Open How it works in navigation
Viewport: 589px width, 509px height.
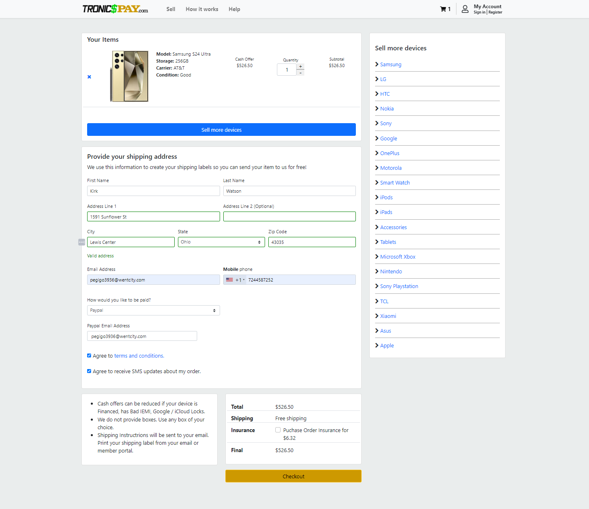(202, 9)
